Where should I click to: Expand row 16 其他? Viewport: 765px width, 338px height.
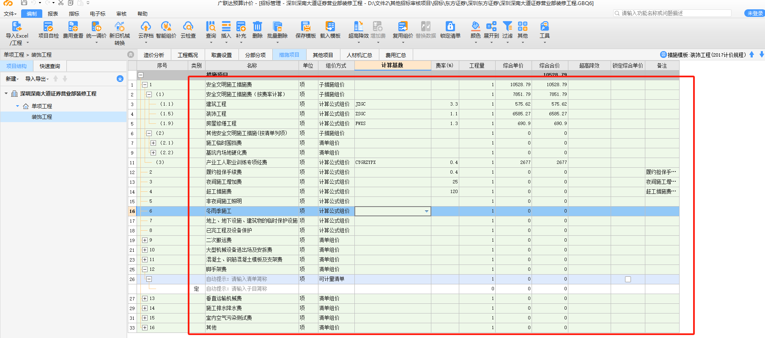pos(145,328)
